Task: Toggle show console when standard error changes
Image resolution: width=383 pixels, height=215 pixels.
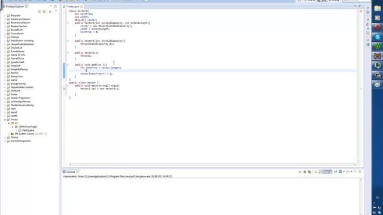Action: pos(330,172)
